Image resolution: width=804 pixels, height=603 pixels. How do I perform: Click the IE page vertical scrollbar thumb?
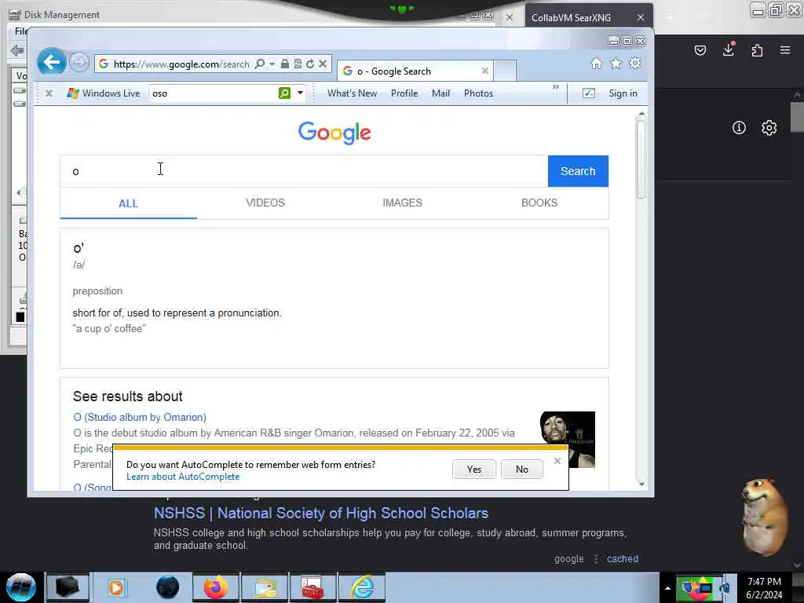tap(641, 160)
